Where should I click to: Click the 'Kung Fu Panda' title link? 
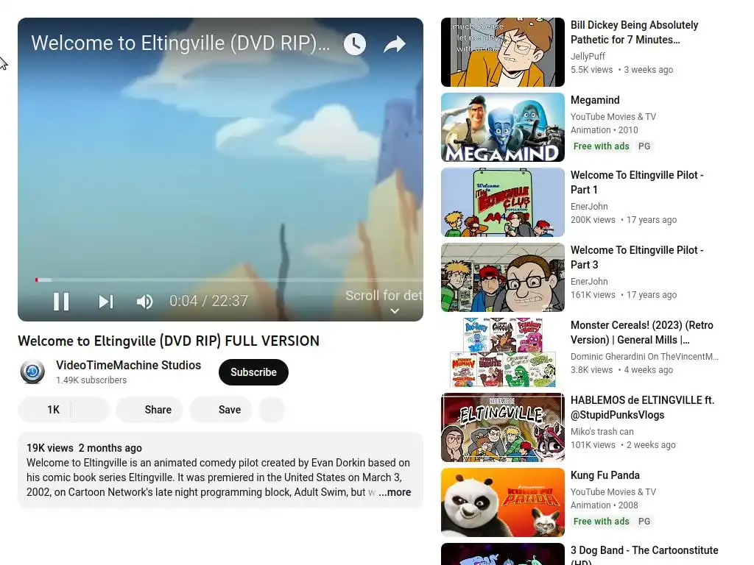[605, 475]
